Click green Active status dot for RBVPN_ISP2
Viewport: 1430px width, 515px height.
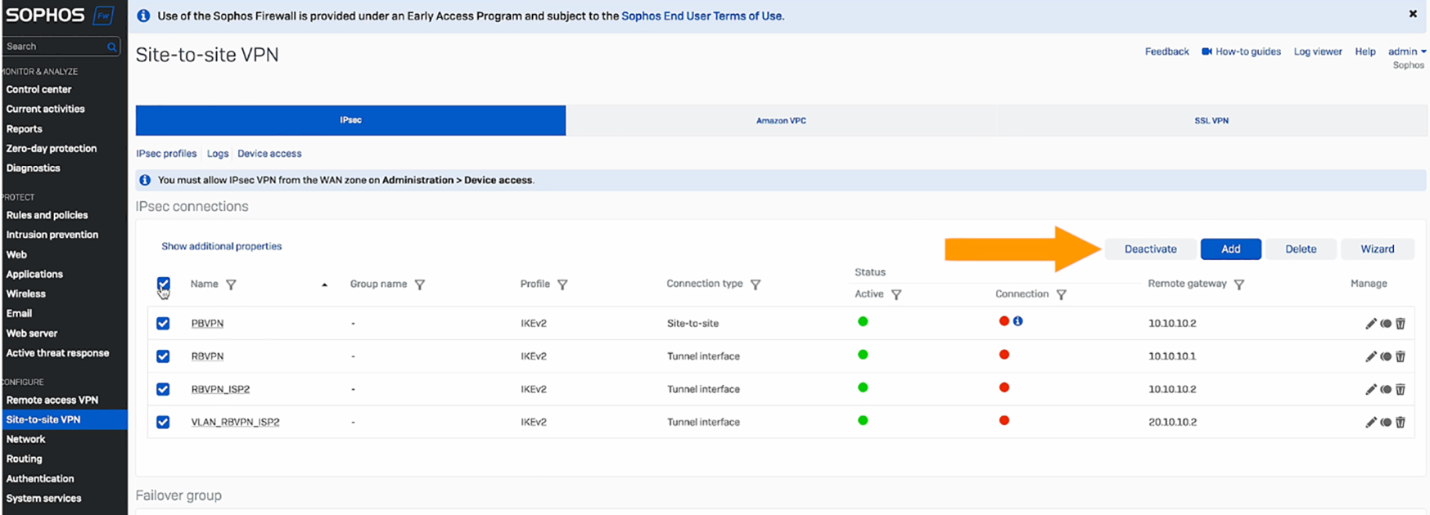point(863,387)
